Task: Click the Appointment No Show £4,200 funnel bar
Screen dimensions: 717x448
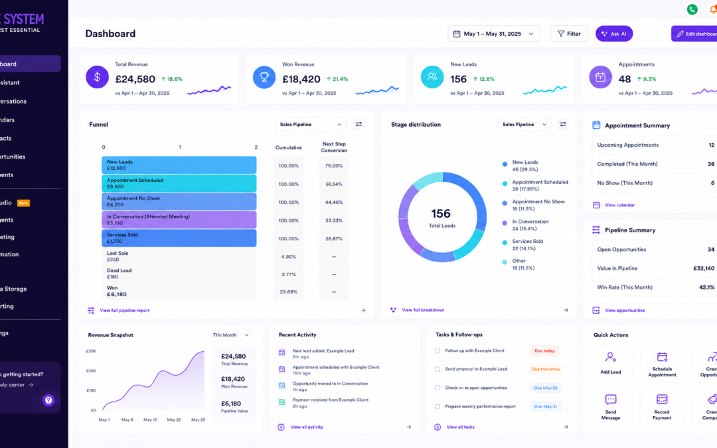Action: 179,202
